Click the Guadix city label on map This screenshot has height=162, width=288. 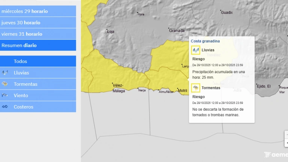(x=227, y=12)
